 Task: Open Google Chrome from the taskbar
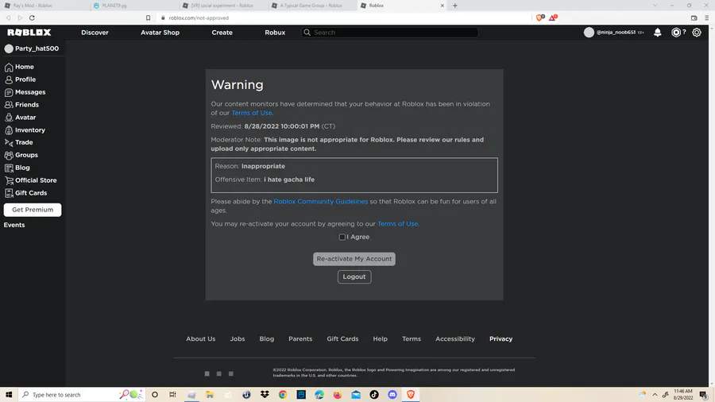pos(283,395)
